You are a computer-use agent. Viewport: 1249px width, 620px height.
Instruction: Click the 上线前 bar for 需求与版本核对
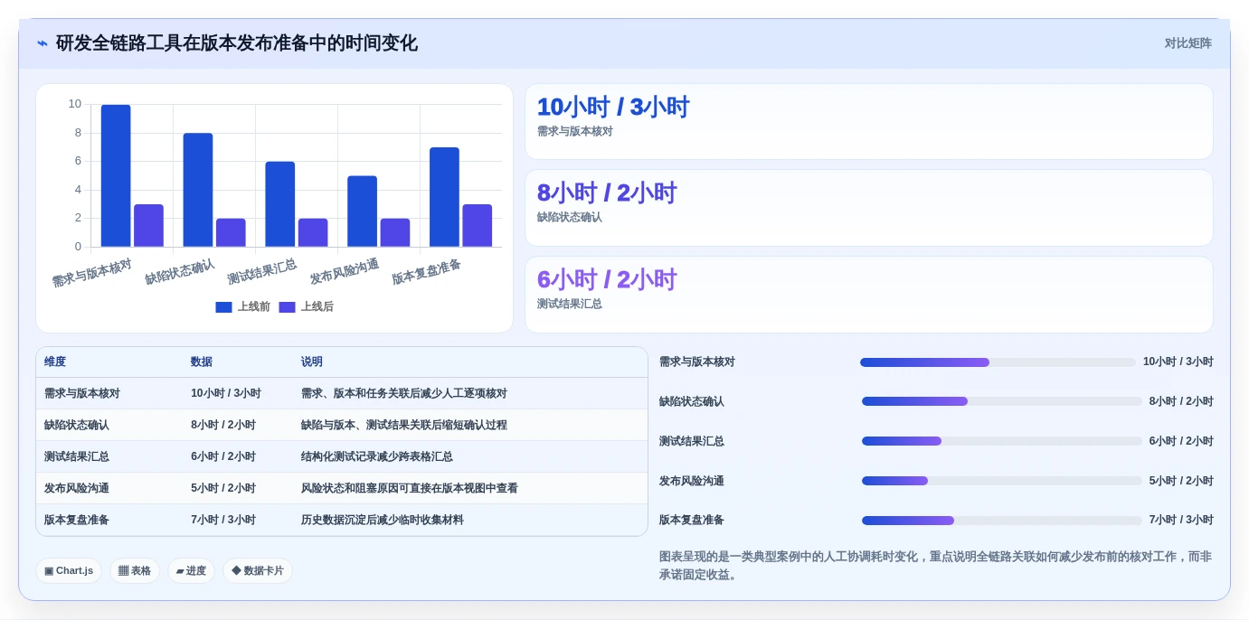pyautogui.click(x=116, y=175)
